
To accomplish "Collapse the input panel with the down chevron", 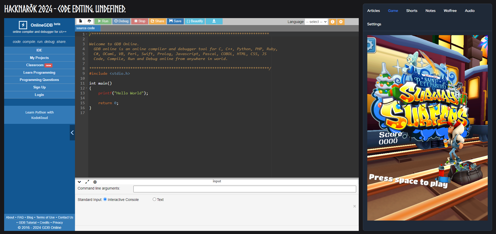I will (x=79, y=182).
